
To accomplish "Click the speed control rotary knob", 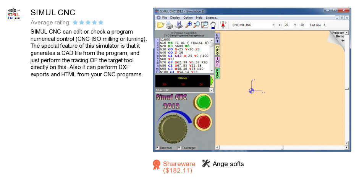I will tap(173, 129).
